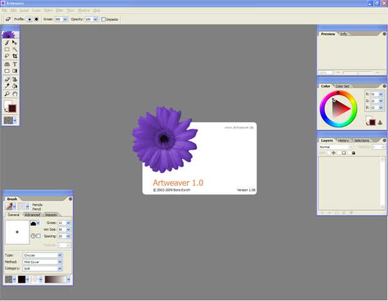This screenshot has width=388, height=301.
Task: Select the Shape rectangle tool
Action: pos(7,71)
